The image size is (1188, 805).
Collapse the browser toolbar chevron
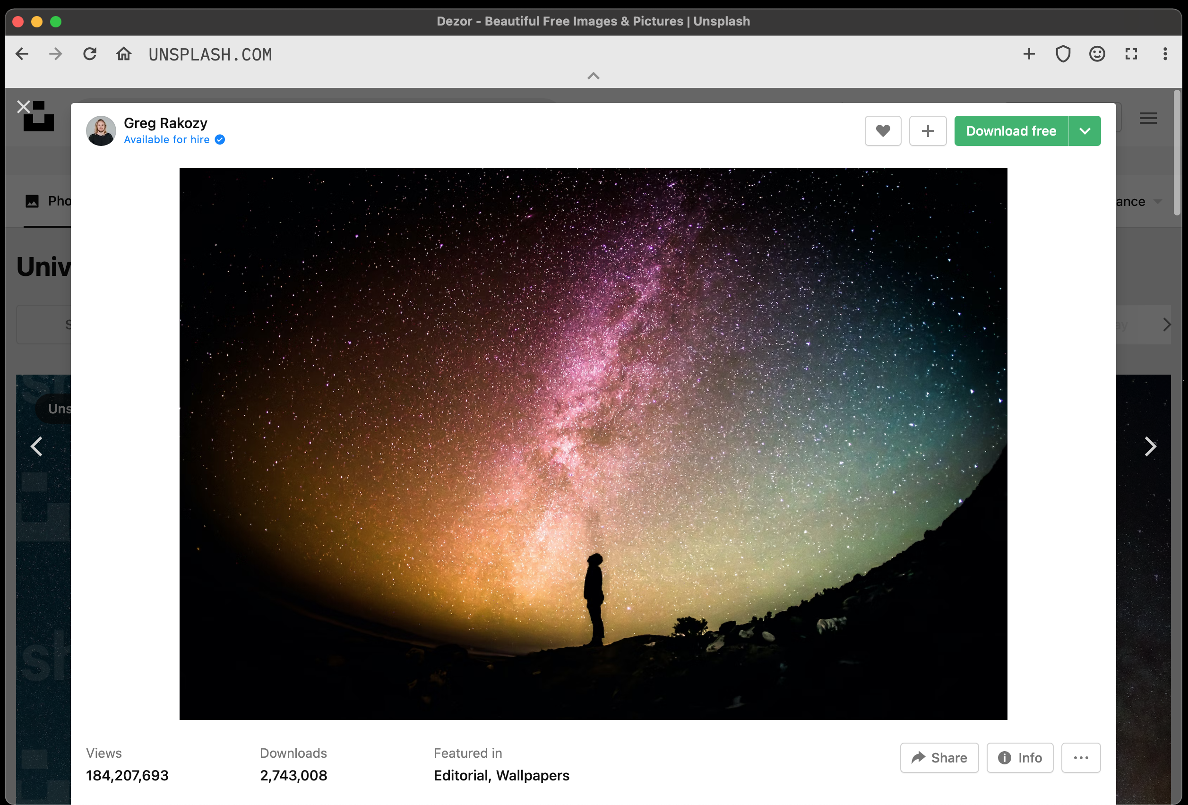593,76
